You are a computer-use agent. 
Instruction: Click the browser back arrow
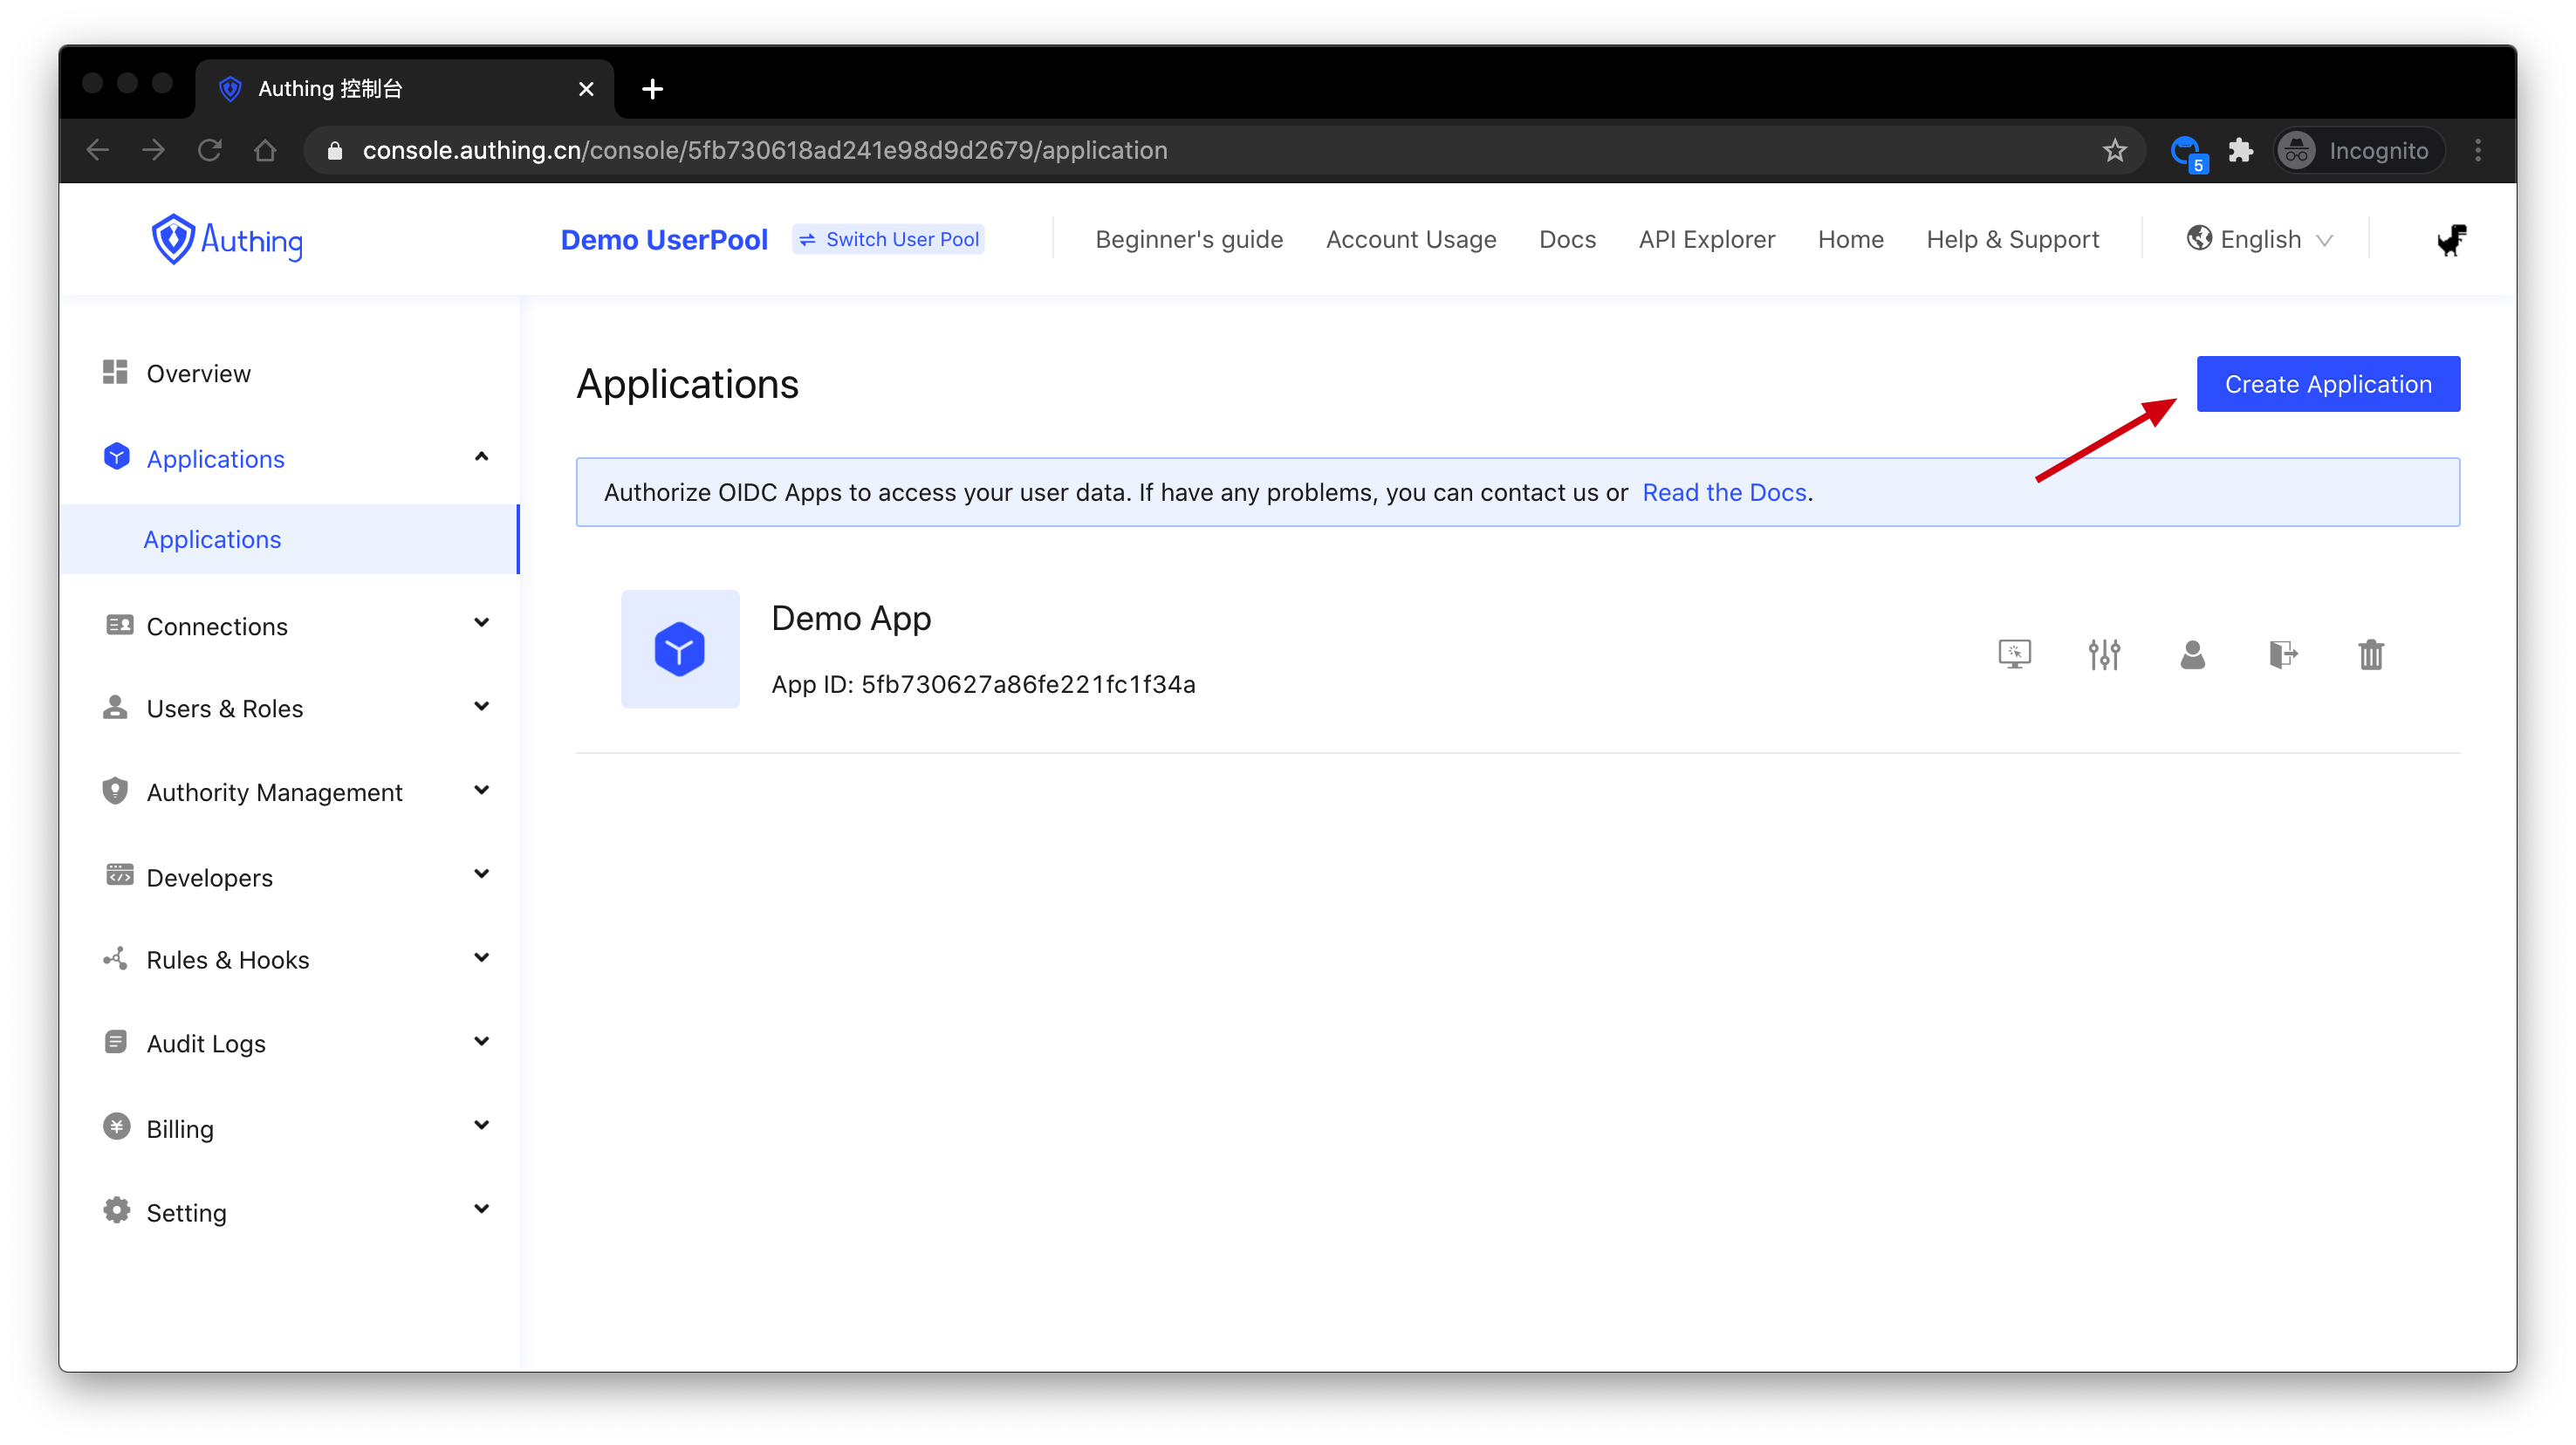[x=98, y=150]
